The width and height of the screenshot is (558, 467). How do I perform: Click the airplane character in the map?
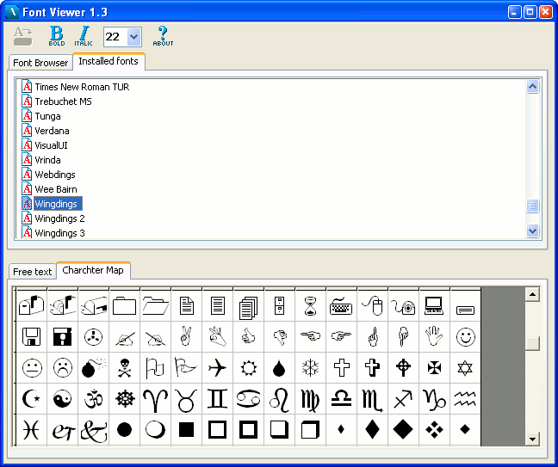click(217, 368)
